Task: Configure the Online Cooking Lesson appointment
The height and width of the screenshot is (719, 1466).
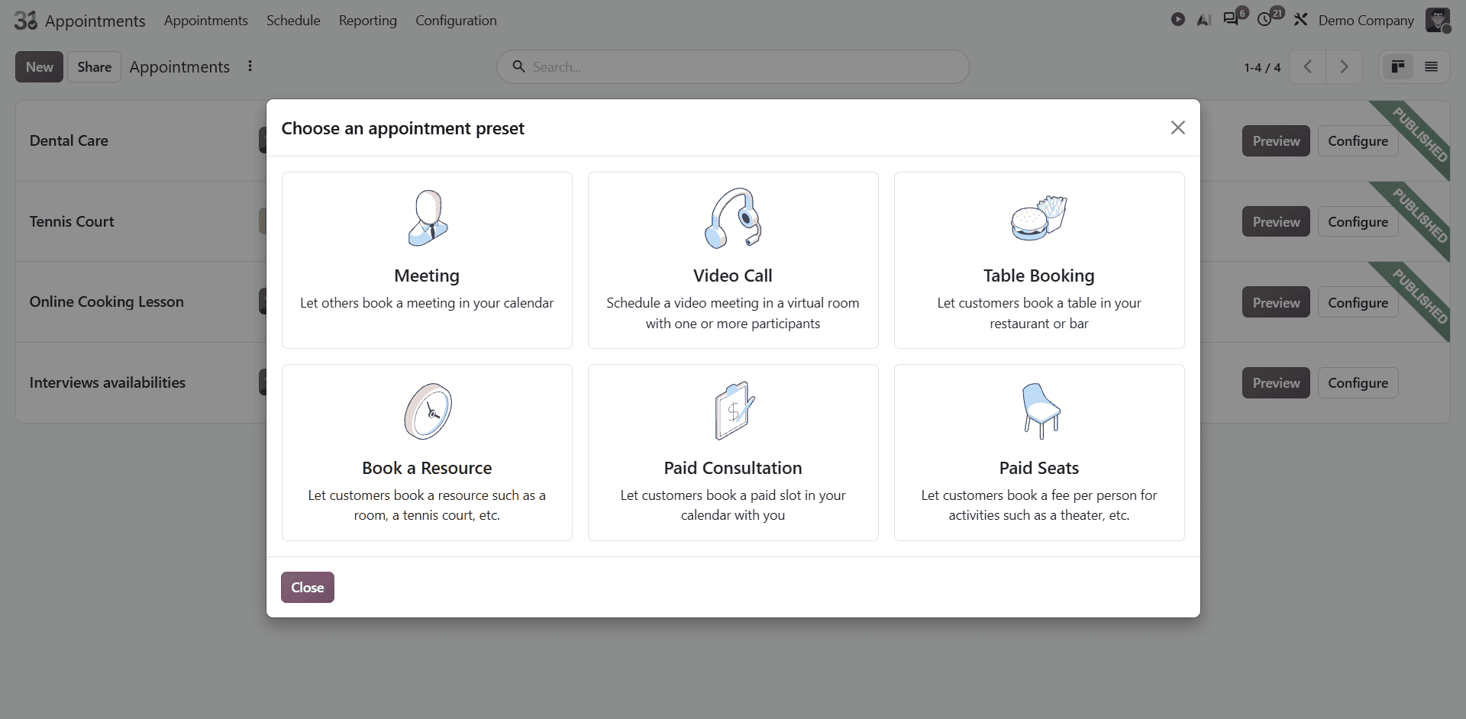Action: point(1358,302)
